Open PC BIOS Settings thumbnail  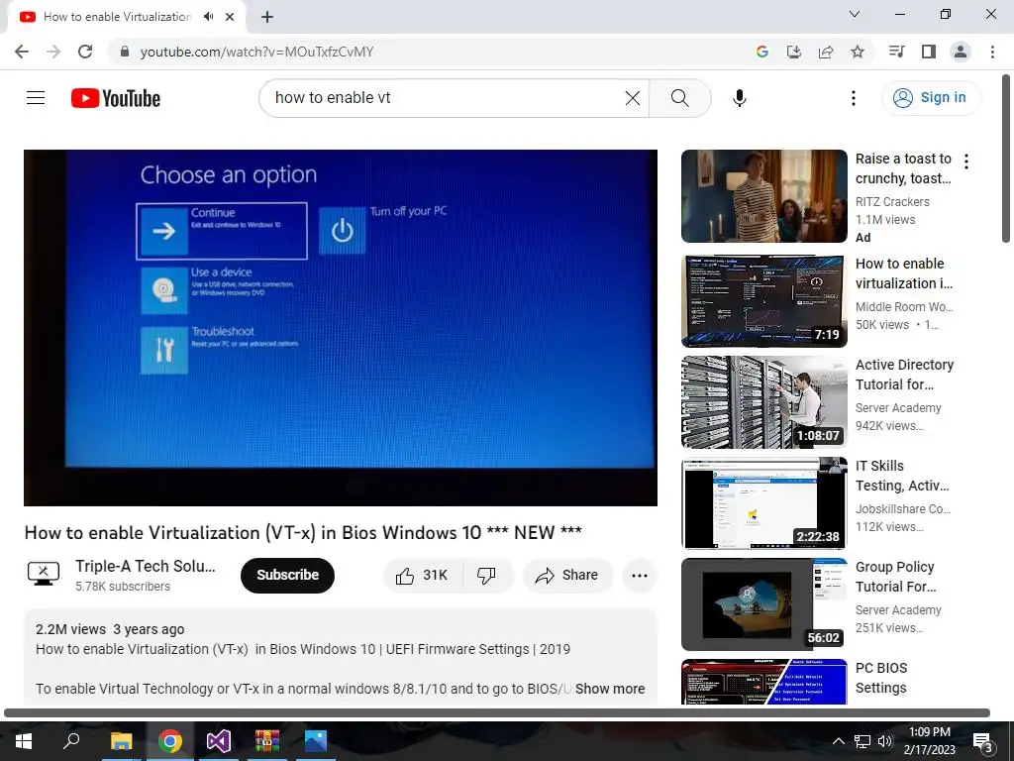click(763, 682)
